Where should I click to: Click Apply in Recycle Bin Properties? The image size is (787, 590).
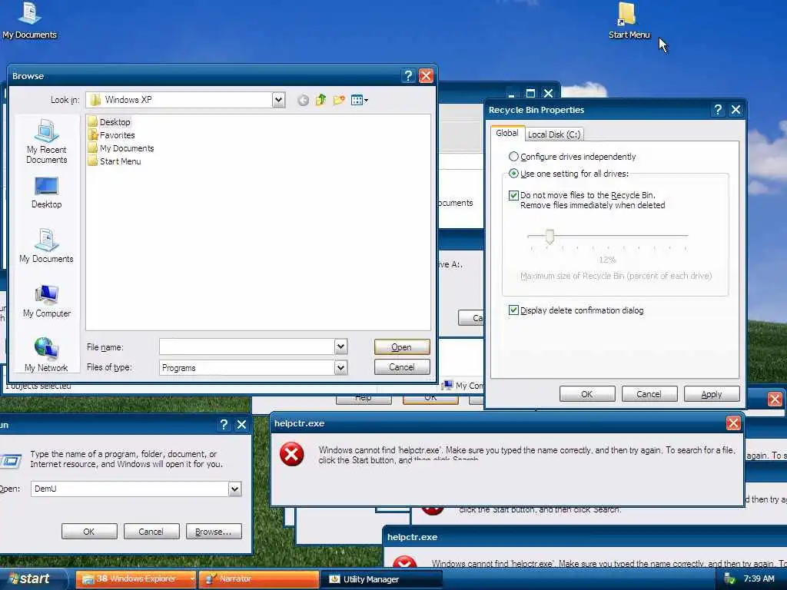coord(711,394)
